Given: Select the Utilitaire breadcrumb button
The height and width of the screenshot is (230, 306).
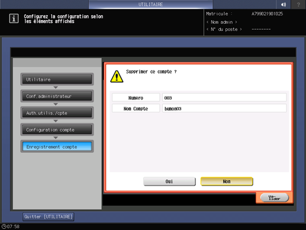Looking at the screenshot, I should [x=57, y=79].
